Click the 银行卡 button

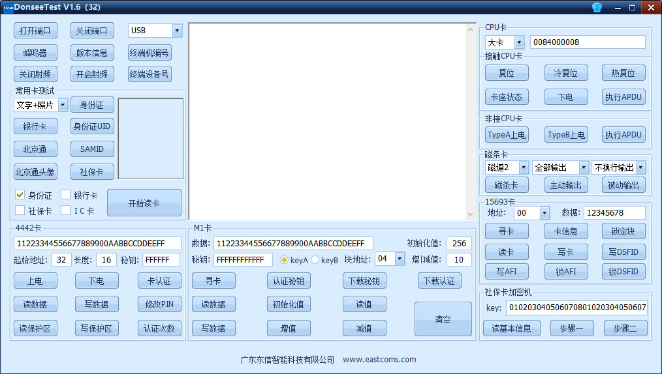tap(35, 126)
